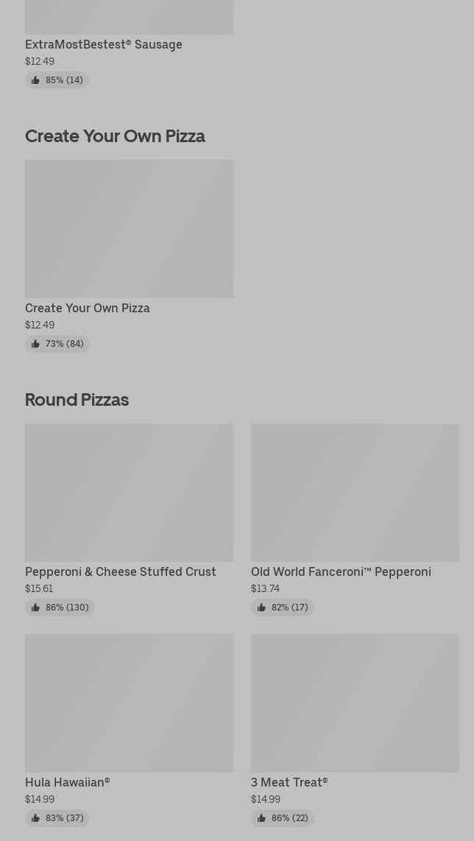This screenshot has height=841, width=474.
Task: Open the Create Your Own Pizza image
Action: point(129,229)
